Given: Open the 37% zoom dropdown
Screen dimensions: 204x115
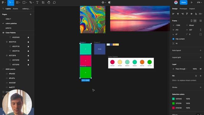Looking at the screenshot, I should tap(199, 3).
